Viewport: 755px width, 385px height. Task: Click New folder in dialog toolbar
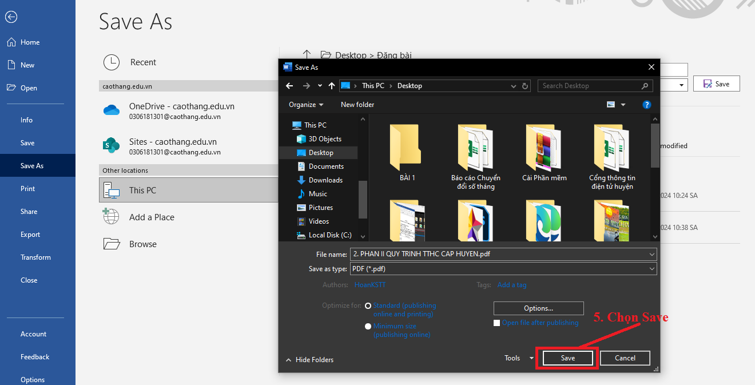[357, 105]
